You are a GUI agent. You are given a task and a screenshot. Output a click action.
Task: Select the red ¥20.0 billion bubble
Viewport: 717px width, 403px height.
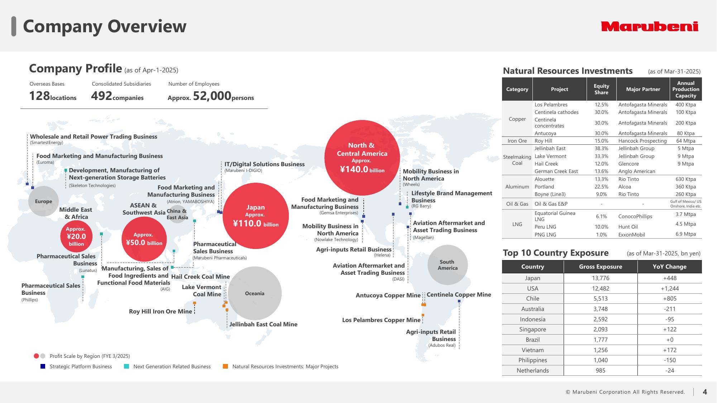click(x=76, y=236)
